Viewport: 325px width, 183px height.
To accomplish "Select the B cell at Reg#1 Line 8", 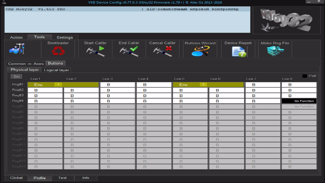I will (299, 85).
